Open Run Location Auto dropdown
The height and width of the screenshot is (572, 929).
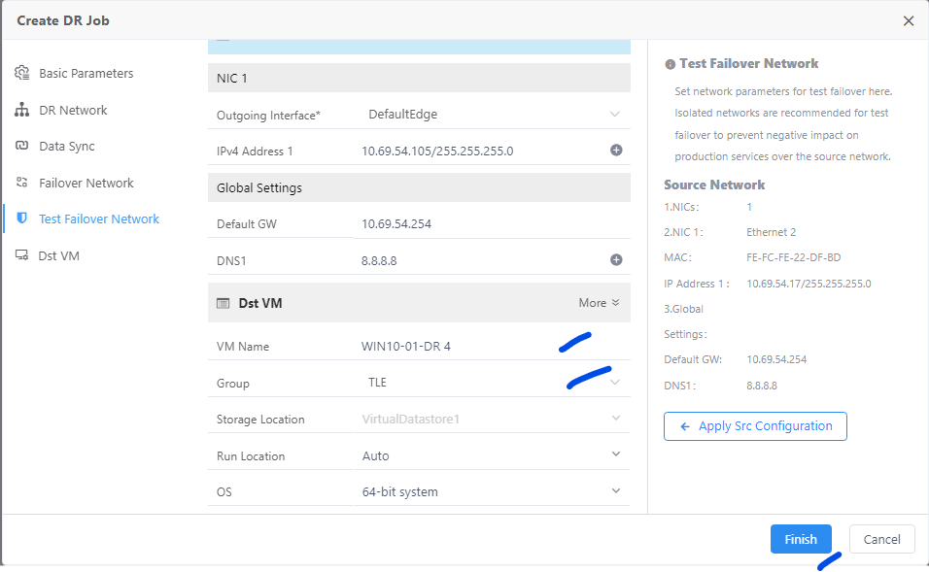[x=492, y=455]
